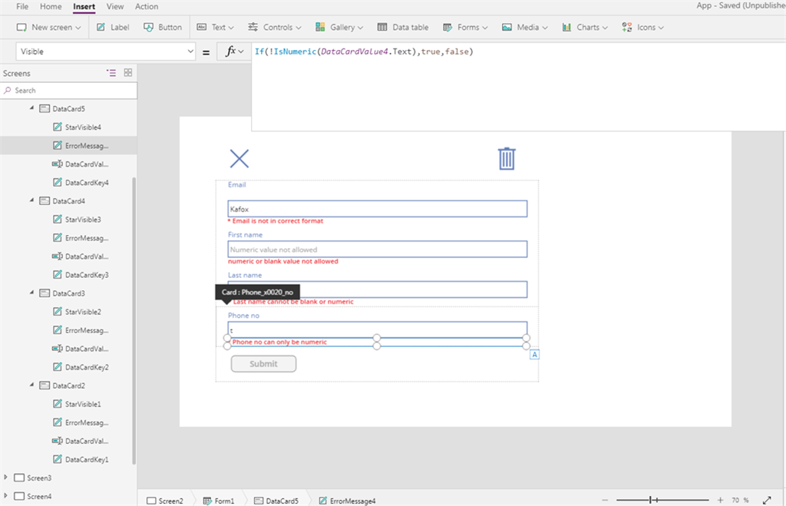Click the trash delete icon on canvas
The height and width of the screenshot is (506, 786).
[507, 158]
